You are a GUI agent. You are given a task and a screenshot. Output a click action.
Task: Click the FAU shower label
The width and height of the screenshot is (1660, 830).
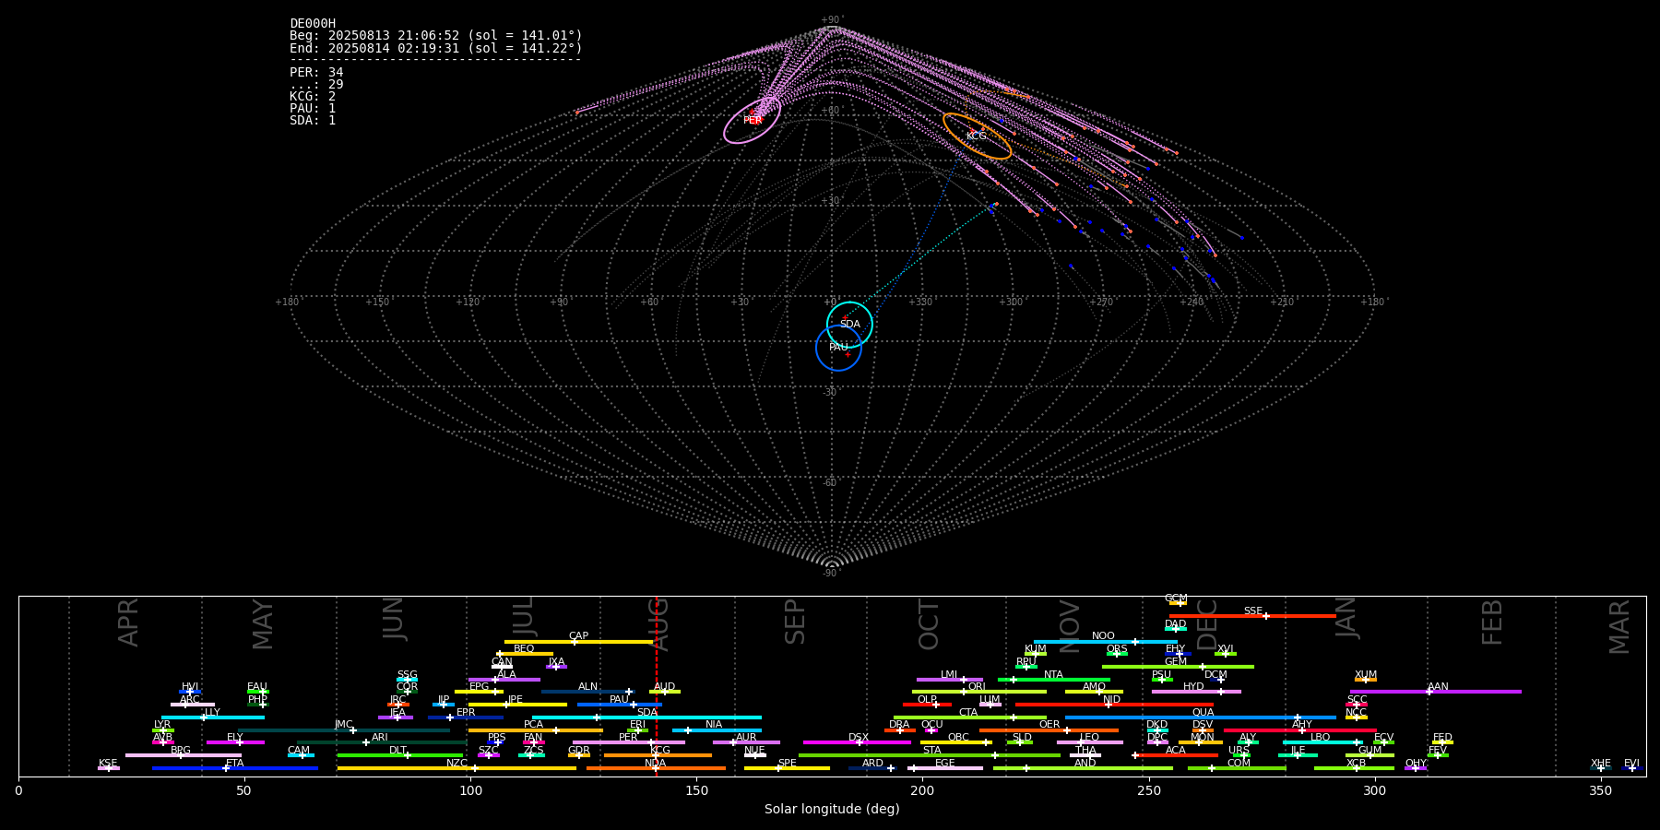click(x=257, y=687)
